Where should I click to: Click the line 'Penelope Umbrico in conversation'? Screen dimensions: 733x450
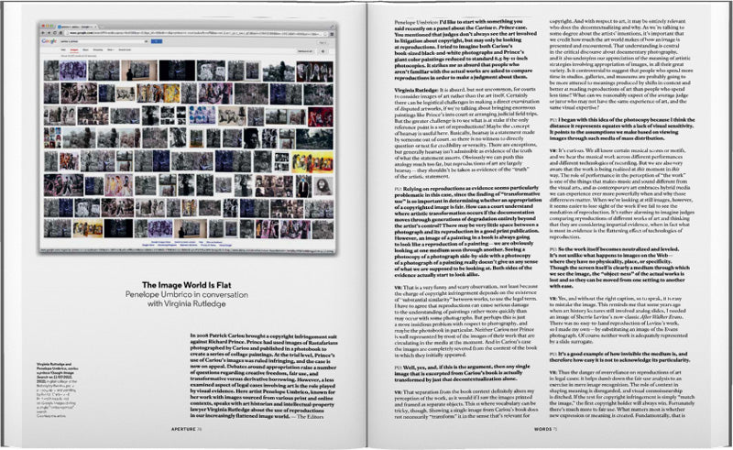(187, 294)
